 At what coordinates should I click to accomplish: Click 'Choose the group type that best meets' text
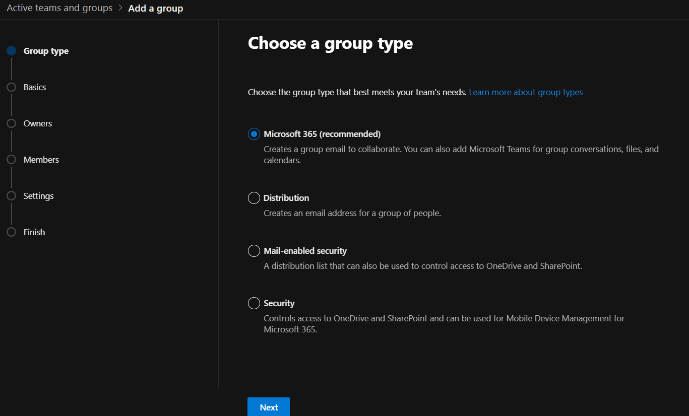(357, 92)
